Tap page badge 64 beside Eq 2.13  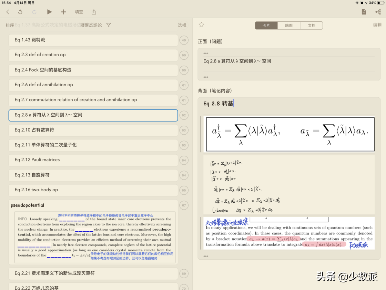(x=184, y=175)
